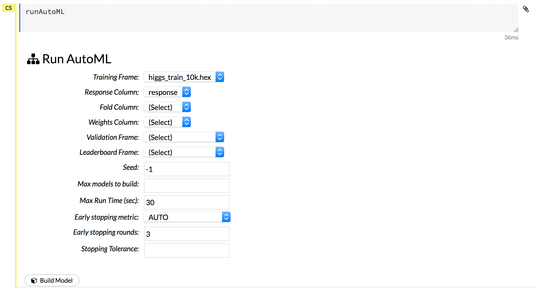This screenshot has width=536, height=291.
Task: Click the Leaderboard Frame stepper arrows
Action: tap(220, 152)
